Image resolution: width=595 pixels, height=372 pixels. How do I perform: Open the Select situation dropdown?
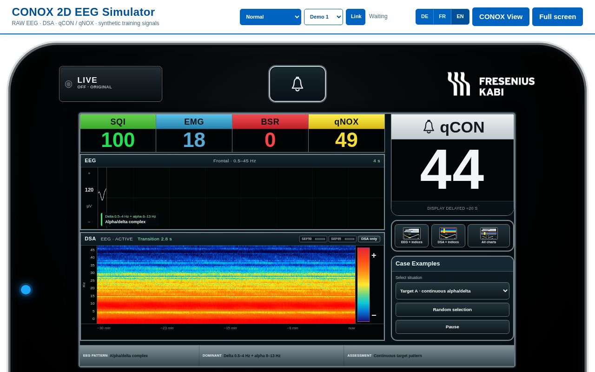pyautogui.click(x=452, y=291)
